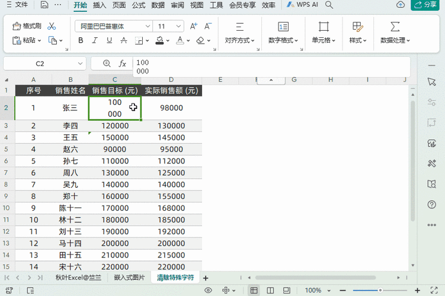Toggle the eye protection mode icon

pos(209,290)
